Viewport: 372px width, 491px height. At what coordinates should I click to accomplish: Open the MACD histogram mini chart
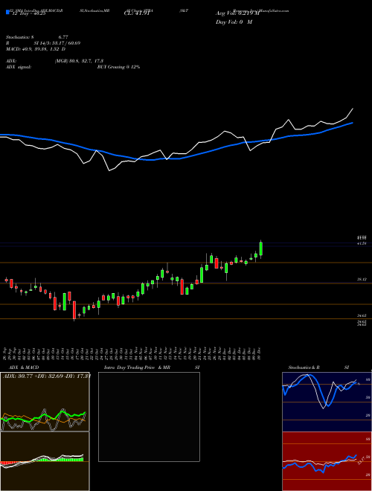click(x=45, y=461)
